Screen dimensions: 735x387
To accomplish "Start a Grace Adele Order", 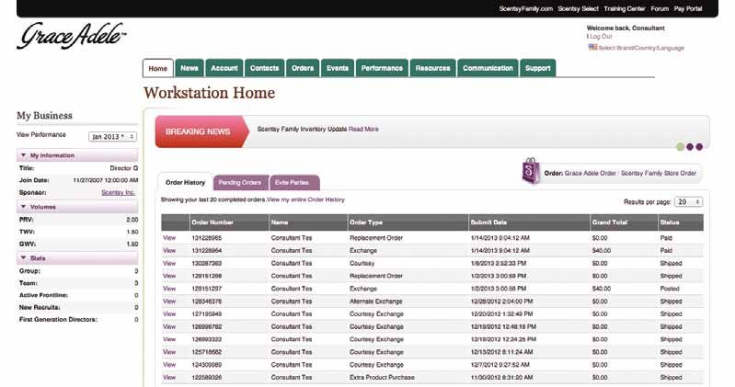I will click(x=591, y=173).
